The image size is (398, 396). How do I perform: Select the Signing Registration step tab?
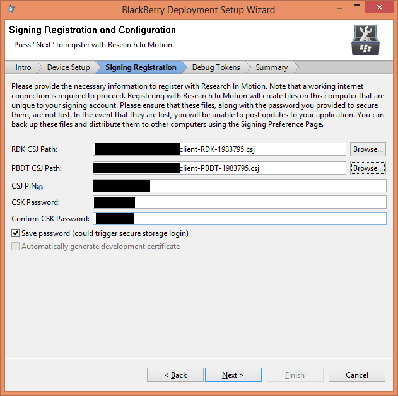(x=141, y=67)
